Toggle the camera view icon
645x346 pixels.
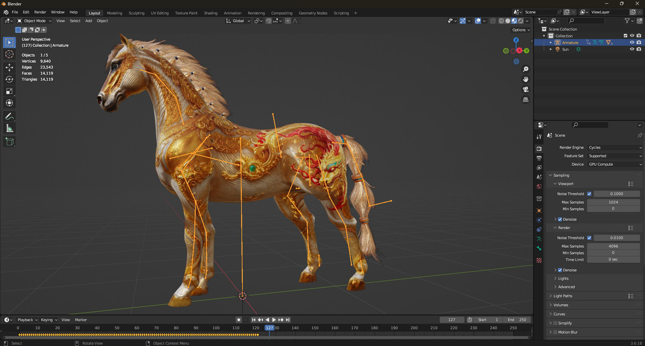[x=525, y=89]
